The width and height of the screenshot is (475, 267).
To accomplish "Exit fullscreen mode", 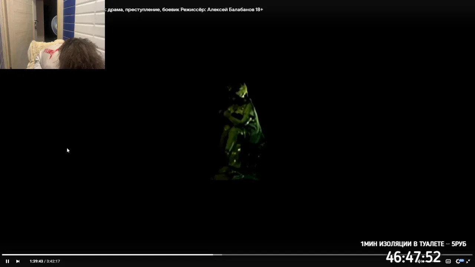I will (x=468, y=261).
